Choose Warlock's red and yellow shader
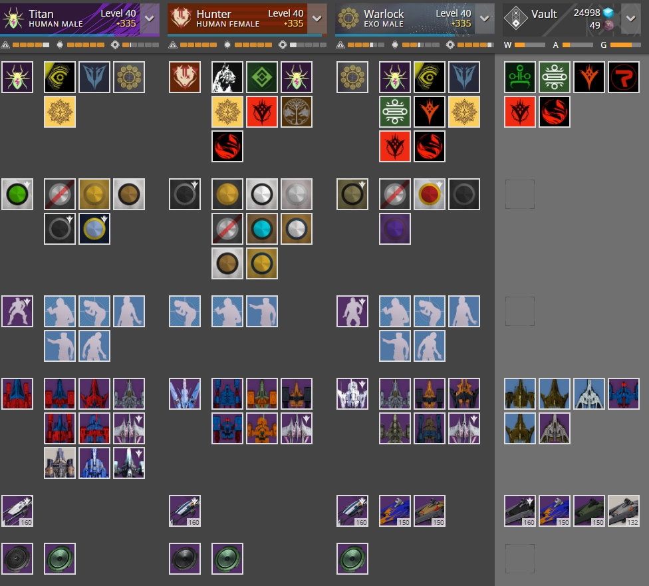 (x=430, y=194)
